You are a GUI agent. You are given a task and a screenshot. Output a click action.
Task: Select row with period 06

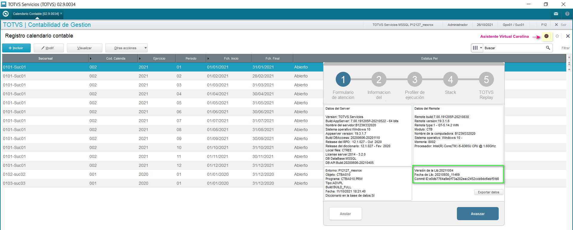tap(163, 112)
